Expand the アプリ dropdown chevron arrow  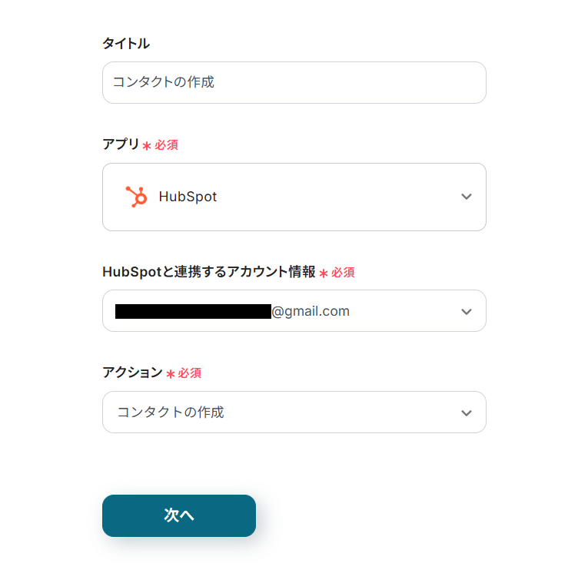click(x=466, y=197)
